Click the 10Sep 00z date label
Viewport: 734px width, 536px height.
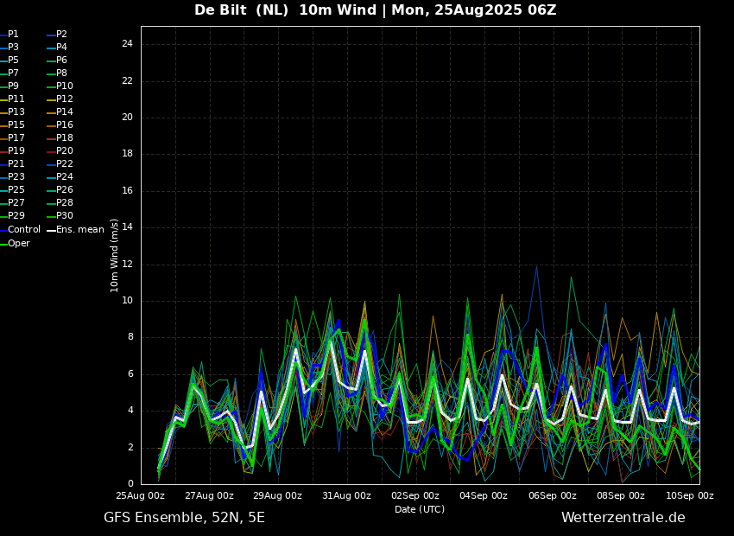pos(689,496)
